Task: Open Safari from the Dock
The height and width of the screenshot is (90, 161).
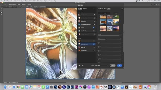Action: coord(14,87)
